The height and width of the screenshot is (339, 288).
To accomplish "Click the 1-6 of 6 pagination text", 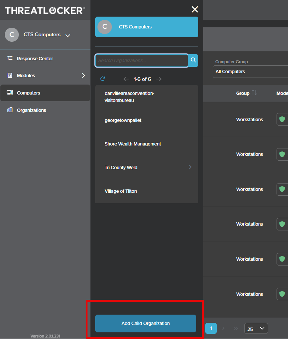I will point(142,79).
